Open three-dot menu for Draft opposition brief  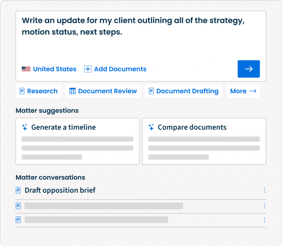pos(264,190)
